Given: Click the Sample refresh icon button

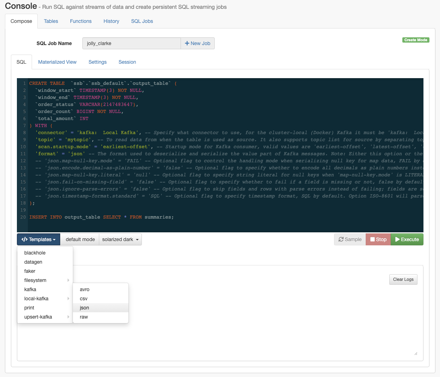Looking at the screenshot, I should click(x=341, y=239).
